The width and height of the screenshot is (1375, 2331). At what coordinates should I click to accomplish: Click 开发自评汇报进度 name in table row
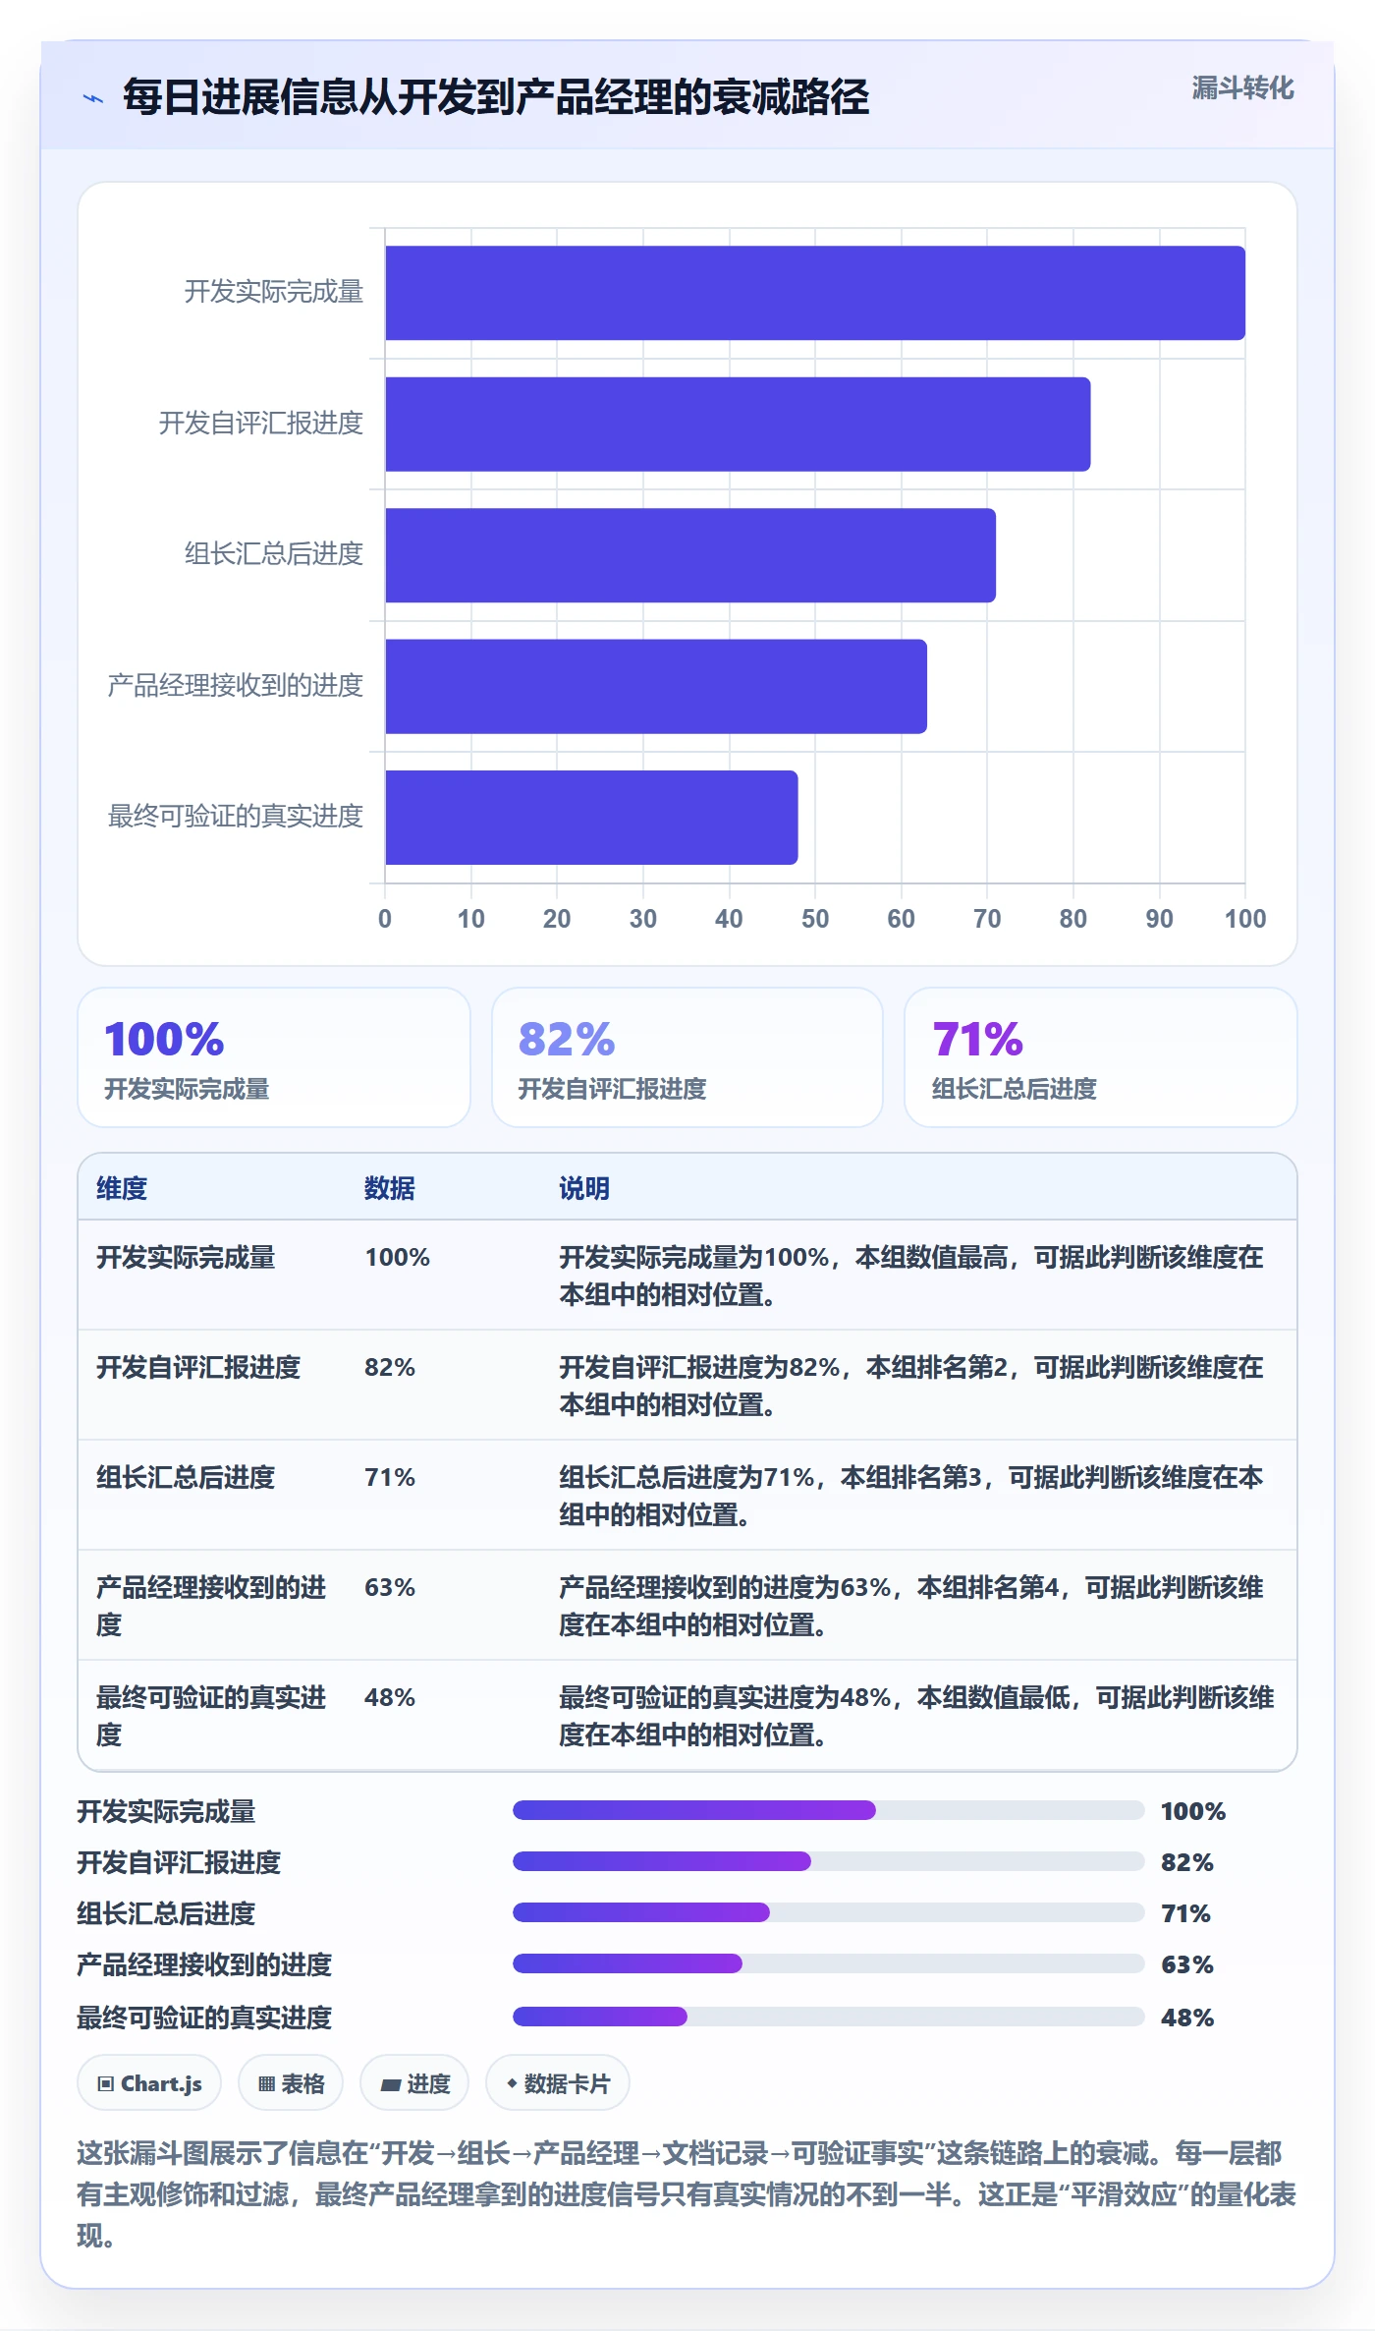(x=198, y=1367)
